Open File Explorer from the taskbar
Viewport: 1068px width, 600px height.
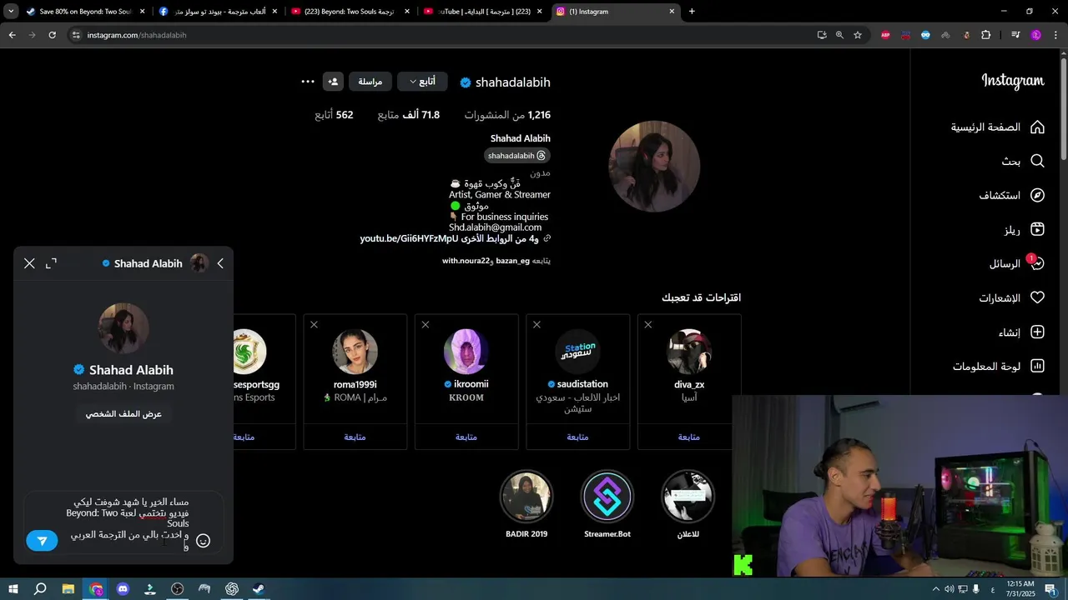[68, 589]
